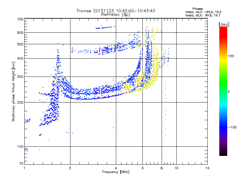Screen dimensions: 244x183
Task: Click the x-axis label "16"
Action: click(x=207, y=168)
